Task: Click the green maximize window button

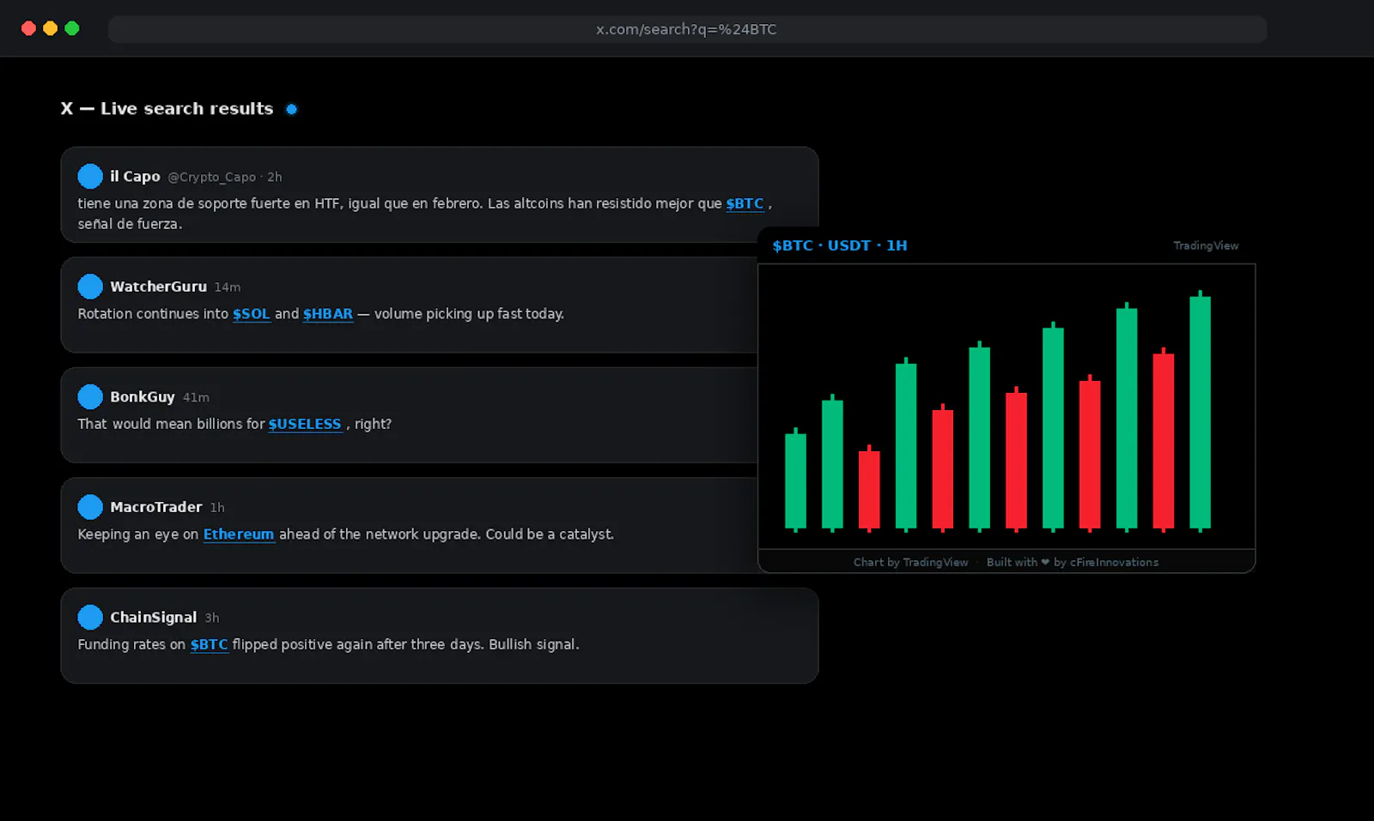Action: click(72, 28)
